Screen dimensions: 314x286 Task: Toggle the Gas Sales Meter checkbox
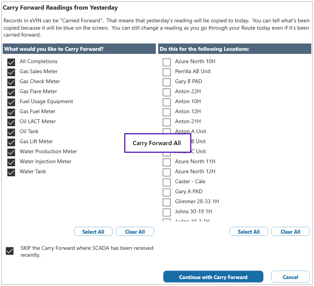[11, 72]
